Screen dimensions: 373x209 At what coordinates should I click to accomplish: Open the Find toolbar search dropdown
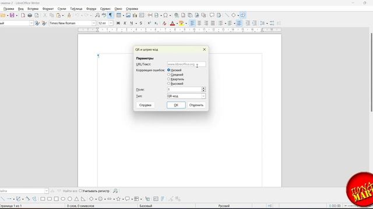(46, 191)
